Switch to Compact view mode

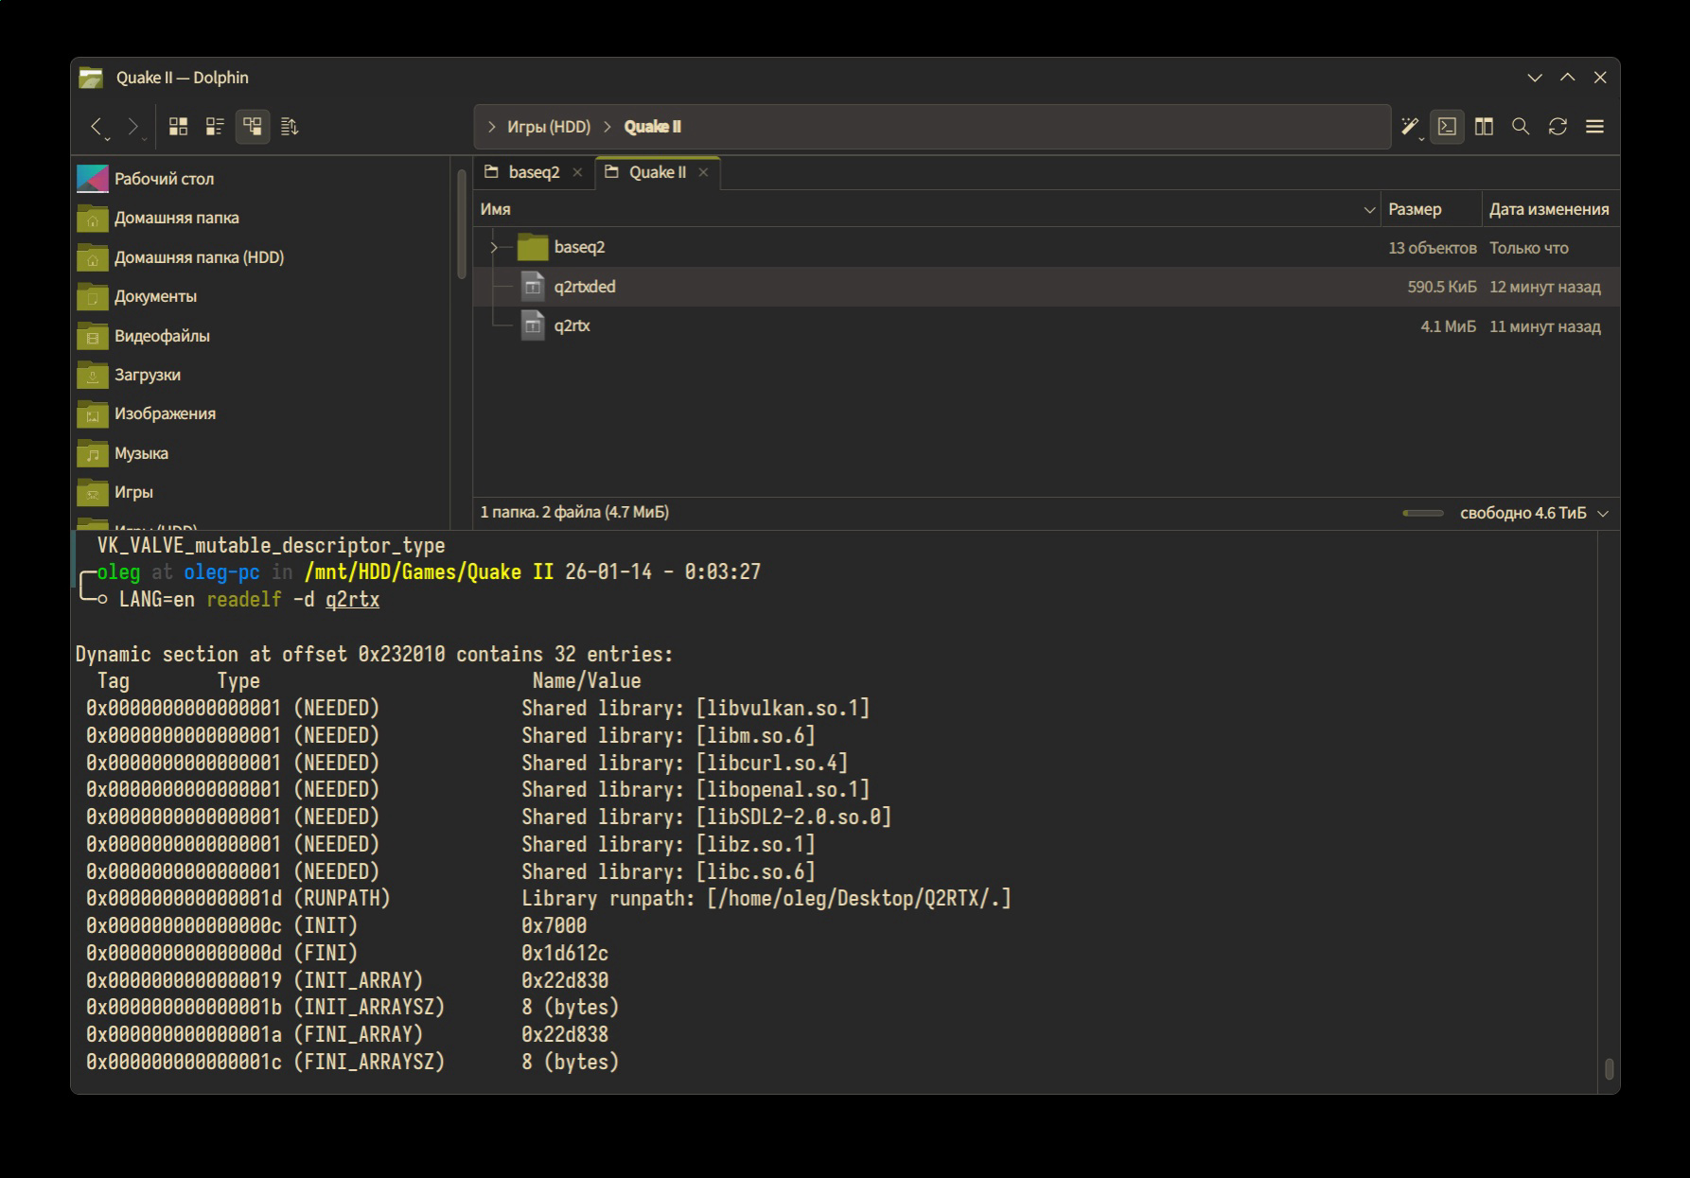coord(215,127)
